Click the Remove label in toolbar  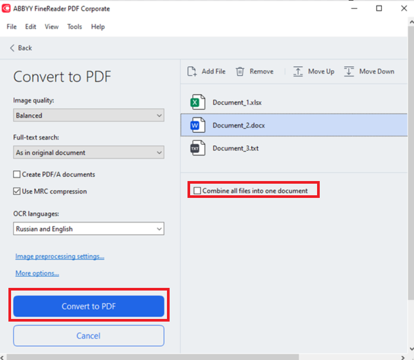tap(262, 72)
